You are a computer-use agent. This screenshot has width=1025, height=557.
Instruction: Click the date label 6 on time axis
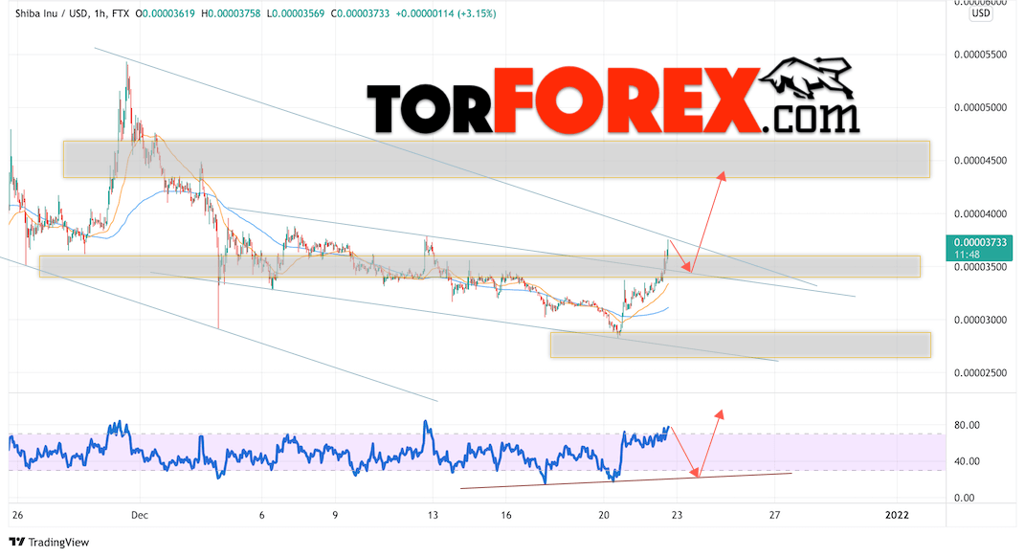tap(261, 515)
